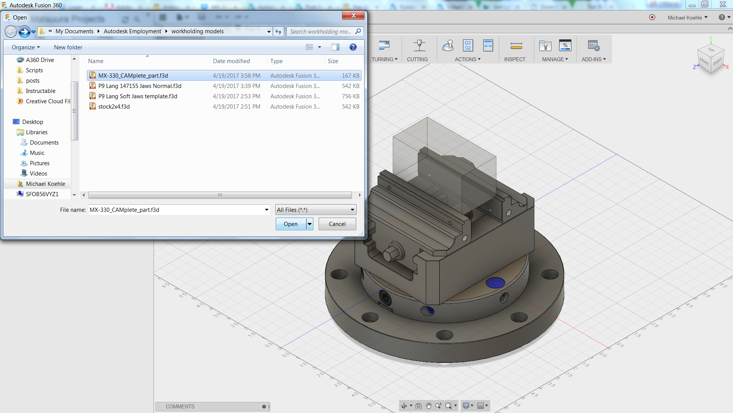The width and height of the screenshot is (733, 413).
Task: Click the Fusion help question mark icon
Action: (x=722, y=17)
